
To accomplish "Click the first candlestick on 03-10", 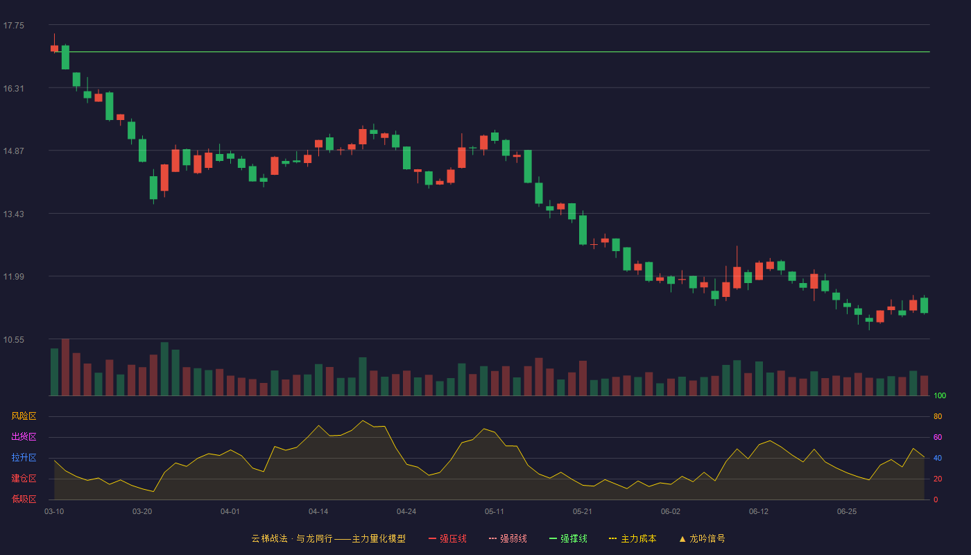I will (x=54, y=49).
